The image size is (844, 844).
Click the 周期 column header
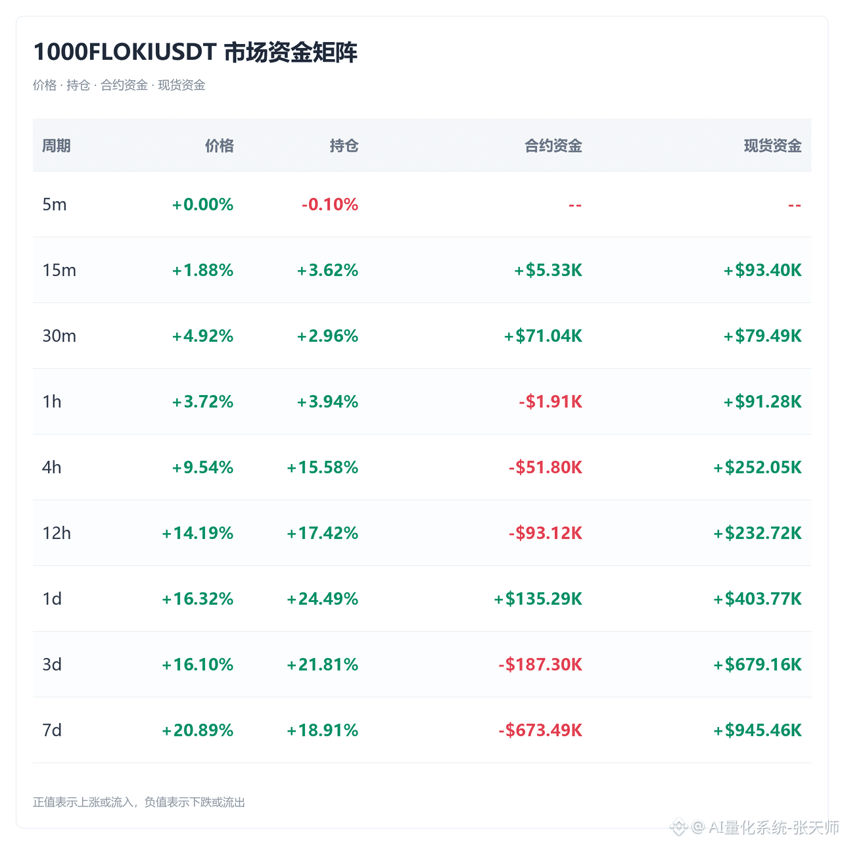(57, 146)
